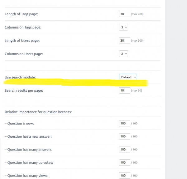Focus the Length of Users page field
The image size is (187, 179).
click(x=124, y=40)
